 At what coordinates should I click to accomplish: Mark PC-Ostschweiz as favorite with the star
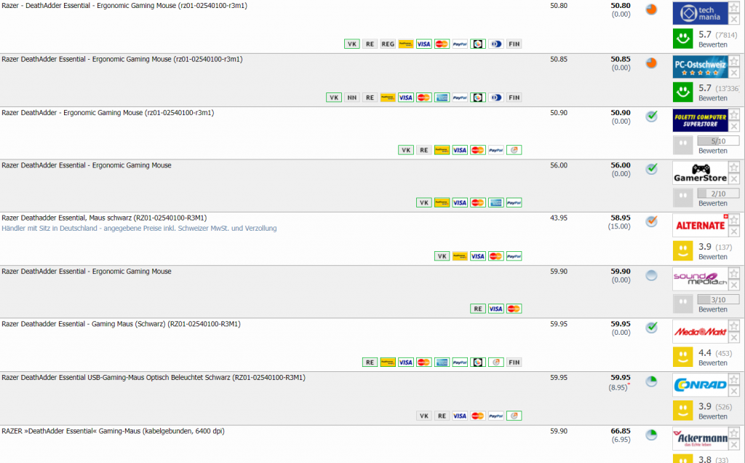pyautogui.click(x=734, y=61)
